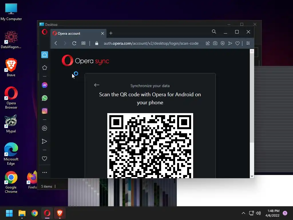Go forward with the toolbar forward arrow
This screenshot has height=220, width=293.
click(65, 43)
